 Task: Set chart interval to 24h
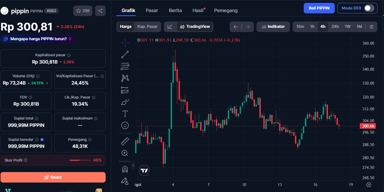[335, 27]
